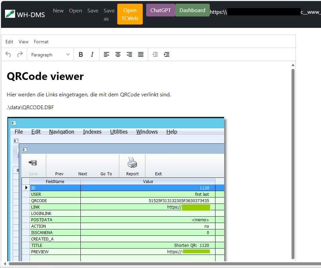This screenshot has height=268, width=321.
Task: Click the Indexes menu in embedded image
Action: [x=92, y=132]
